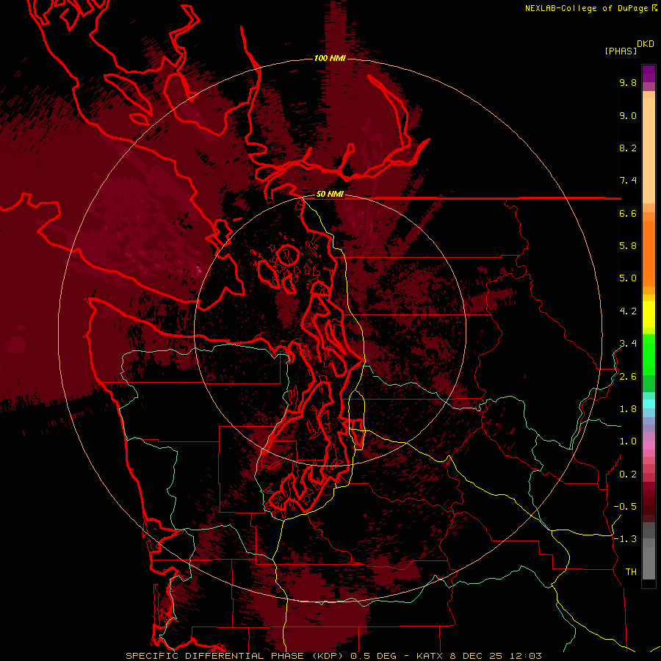Click the 8.2 value on color scale

tap(628, 148)
